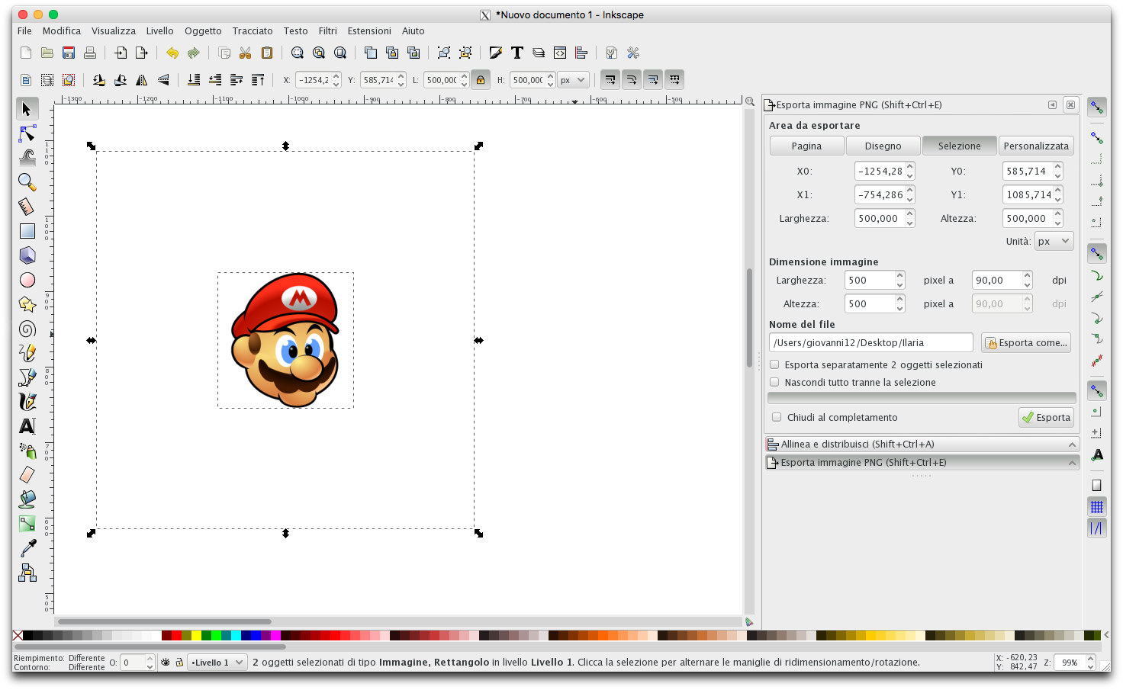Flip selection horizontally icon
The image size is (1123, 690).
click(x=142, y=79)
